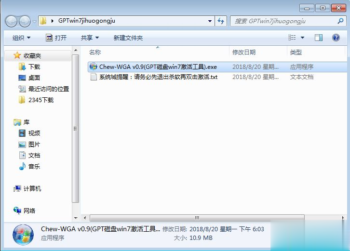
Task: Select 计算机 in the navigation pane
Action: (32, 188)
